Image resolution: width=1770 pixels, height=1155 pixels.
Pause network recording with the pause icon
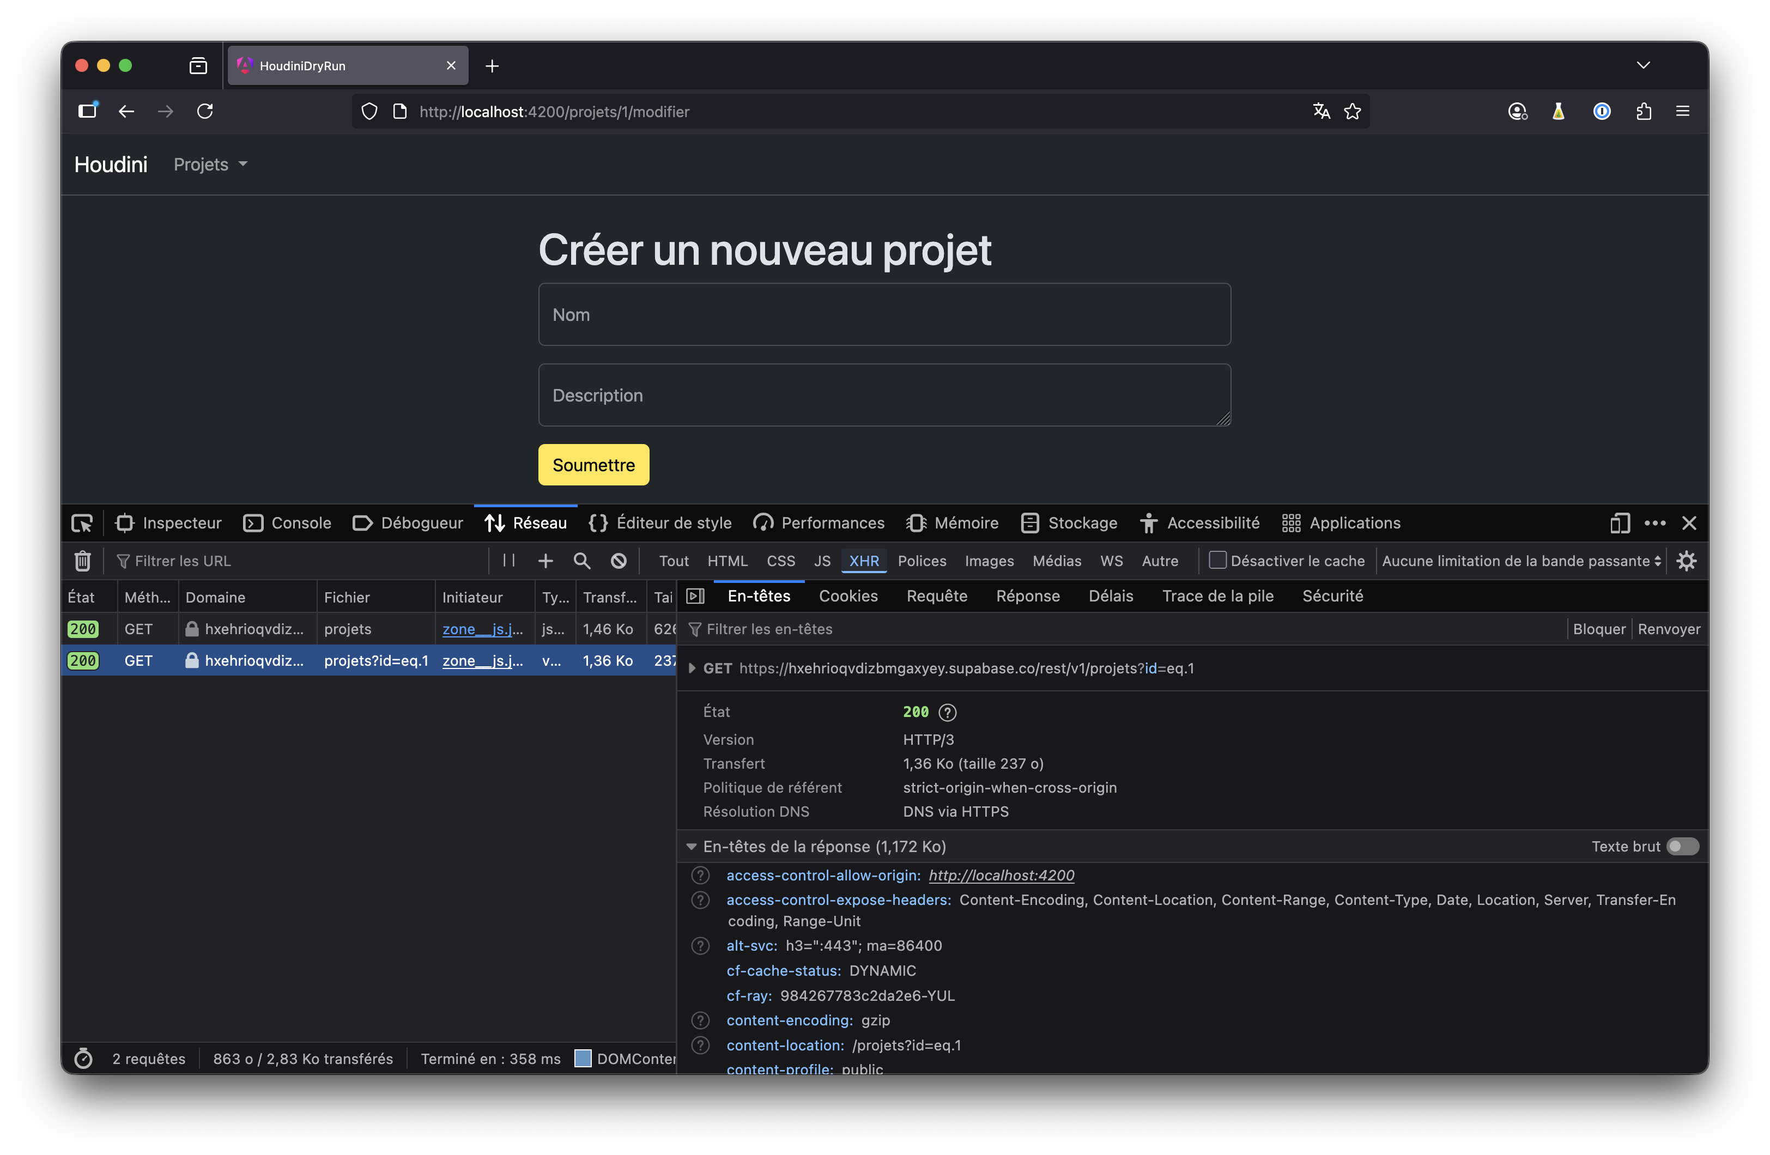508,561
